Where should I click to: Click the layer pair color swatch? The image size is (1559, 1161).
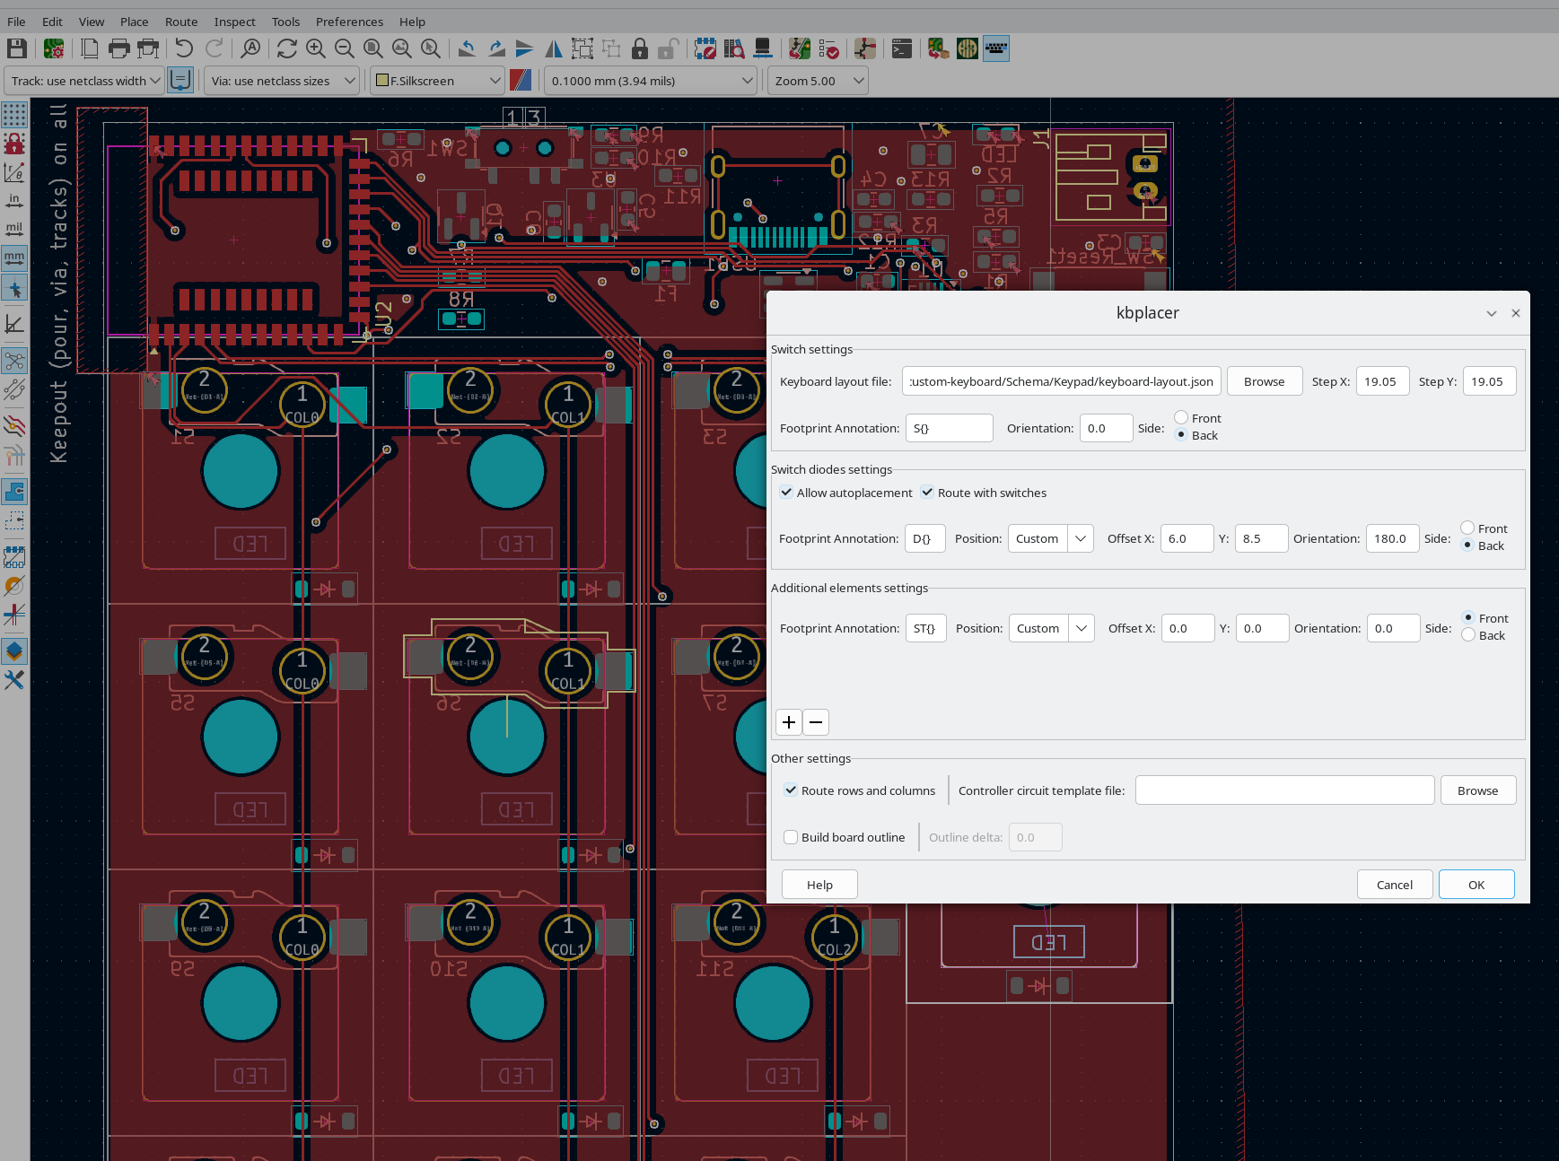[x=521, y=81]
